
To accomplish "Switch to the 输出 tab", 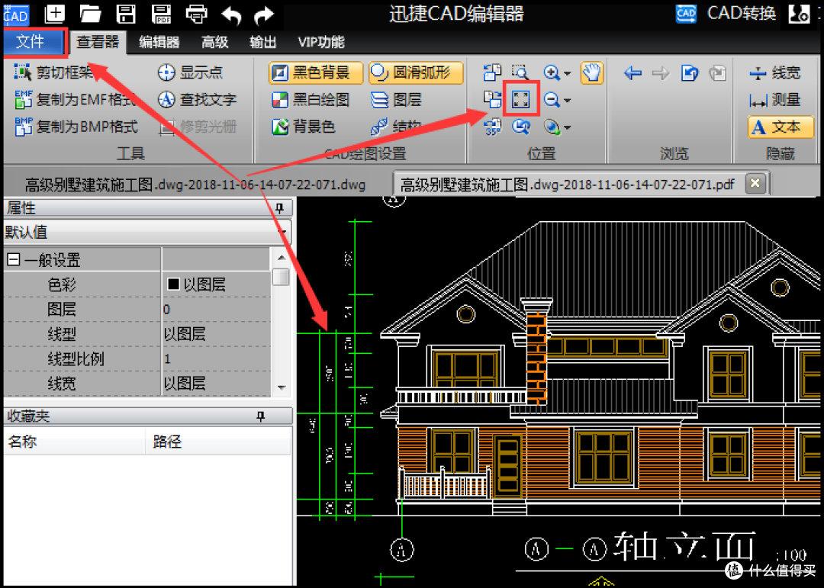I will [x=262, y=42].
